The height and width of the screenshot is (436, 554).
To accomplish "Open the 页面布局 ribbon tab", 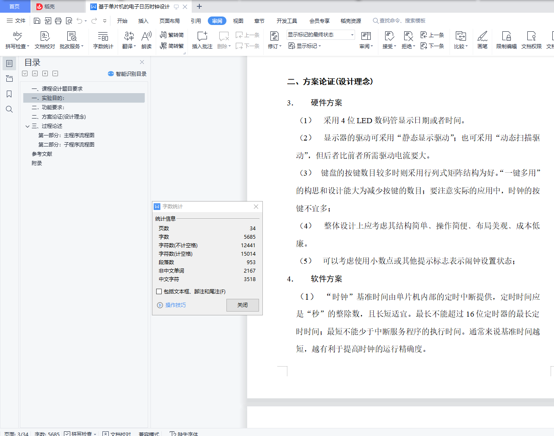I will (170, 21).
